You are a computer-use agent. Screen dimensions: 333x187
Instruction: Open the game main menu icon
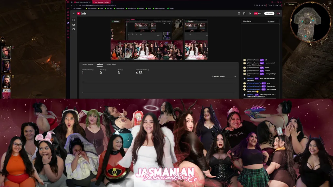pyautogui.click(x=330, y=3)
